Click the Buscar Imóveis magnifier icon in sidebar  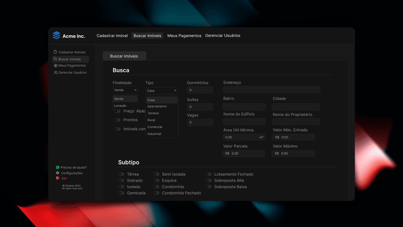[x=55, y=59]
